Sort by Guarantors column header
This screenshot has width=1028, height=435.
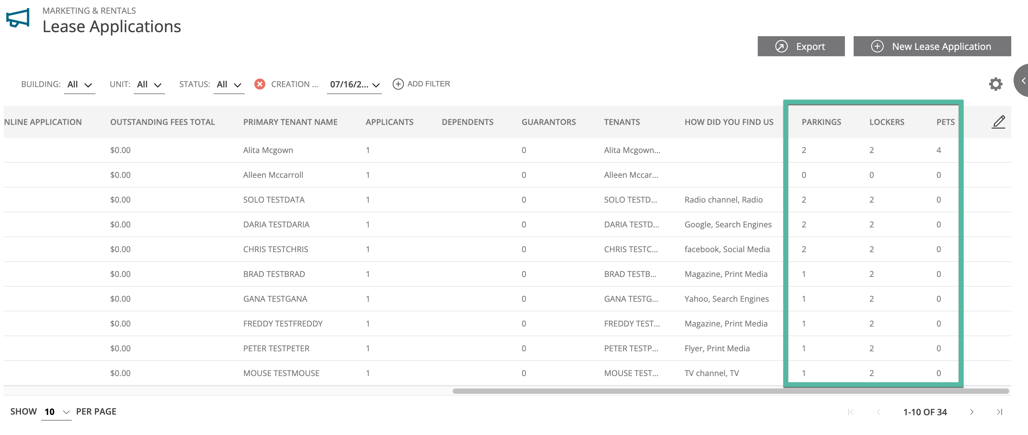point(548,122)
